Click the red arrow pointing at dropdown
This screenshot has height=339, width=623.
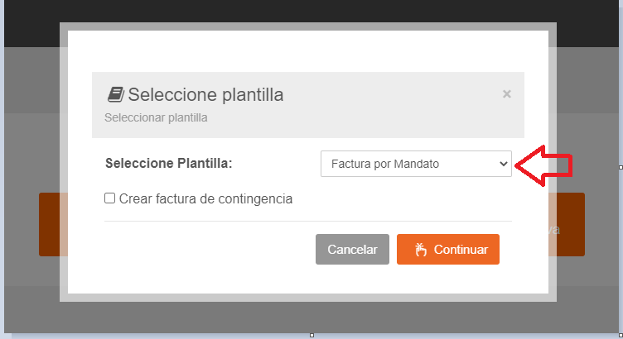[x=543, y=165]
